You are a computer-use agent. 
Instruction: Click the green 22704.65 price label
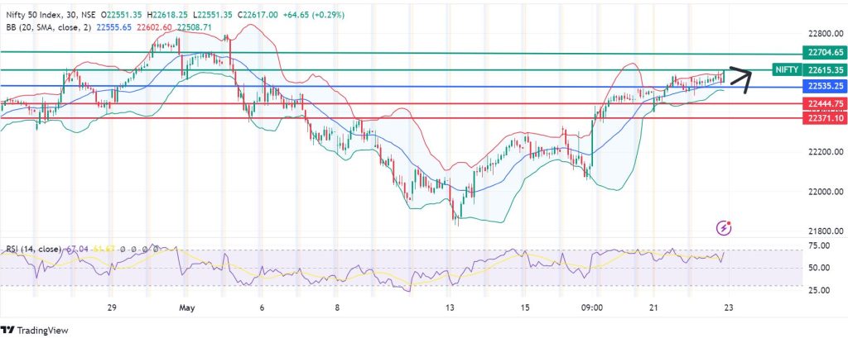826,53
